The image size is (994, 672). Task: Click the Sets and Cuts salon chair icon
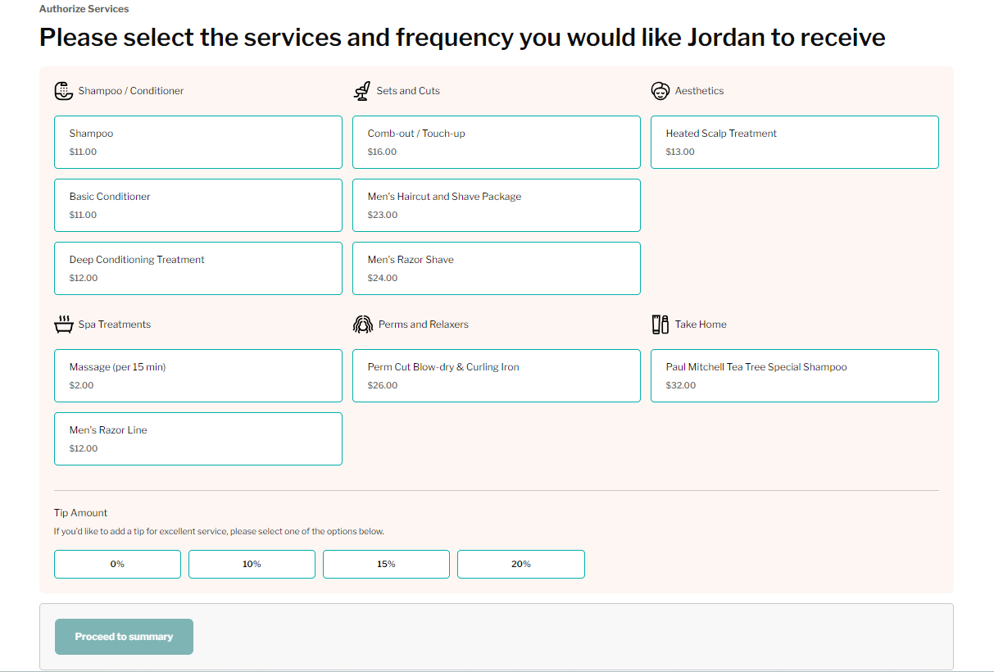click(361, 91)
